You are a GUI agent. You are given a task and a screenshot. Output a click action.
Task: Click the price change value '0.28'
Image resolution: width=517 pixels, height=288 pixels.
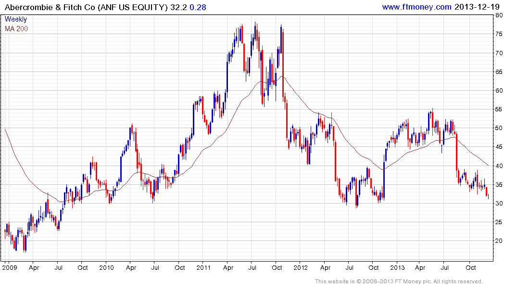198,7
